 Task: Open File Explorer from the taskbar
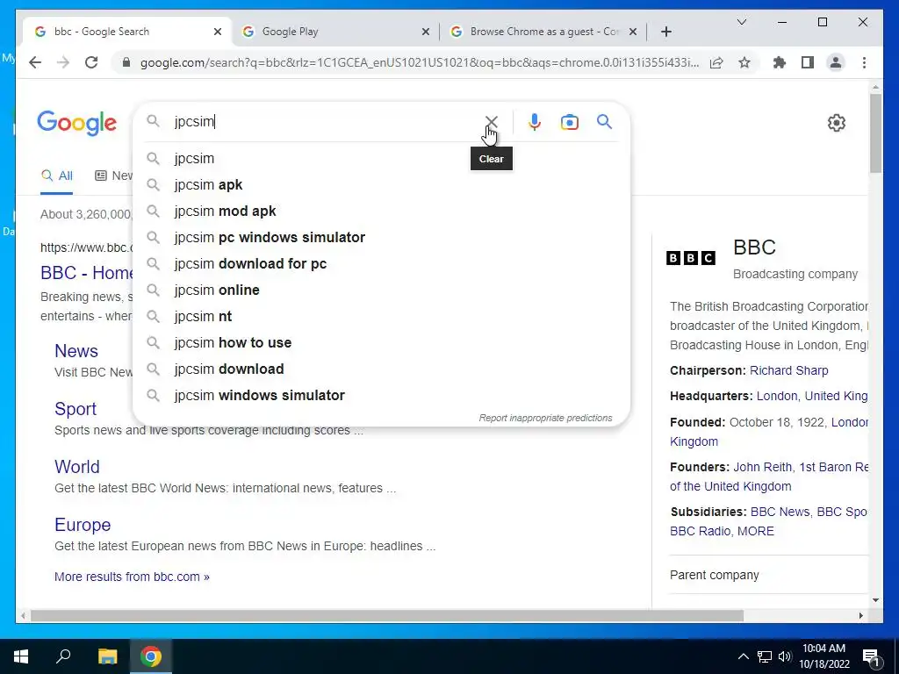point(107,656)
